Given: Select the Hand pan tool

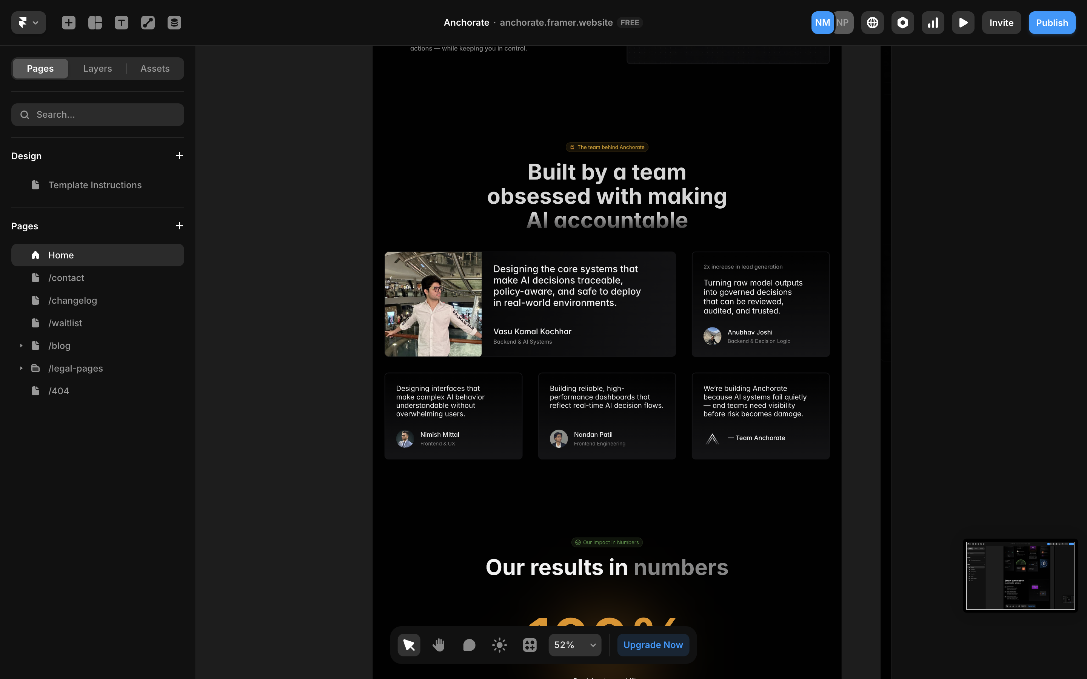Looking at the screenshot, I should pyautogui.click(x=439, y=644).
